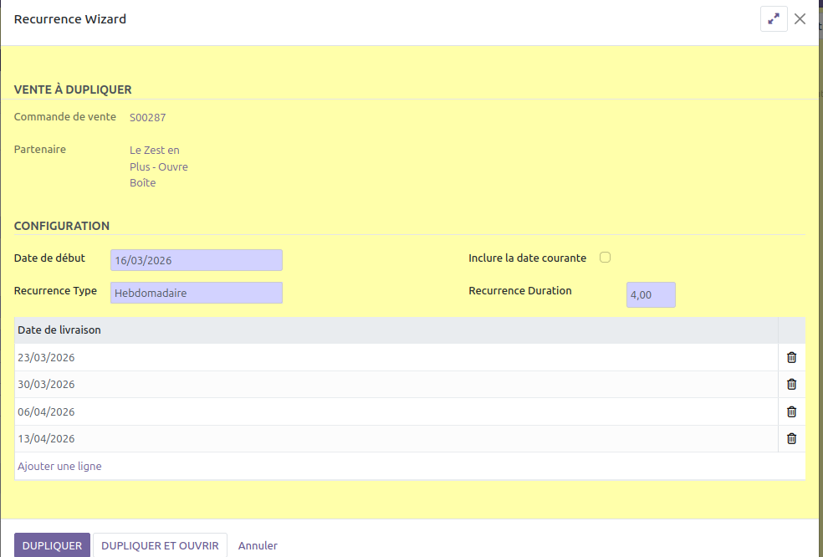Remove the 06/04/2026 delivery line

(791, 411)
